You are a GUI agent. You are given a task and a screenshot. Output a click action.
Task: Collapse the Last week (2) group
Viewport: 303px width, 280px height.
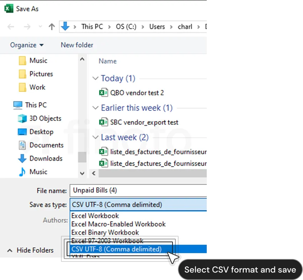95,137
